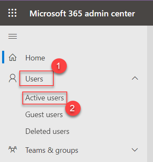Click the red badge numbered 1

point(59,66)
